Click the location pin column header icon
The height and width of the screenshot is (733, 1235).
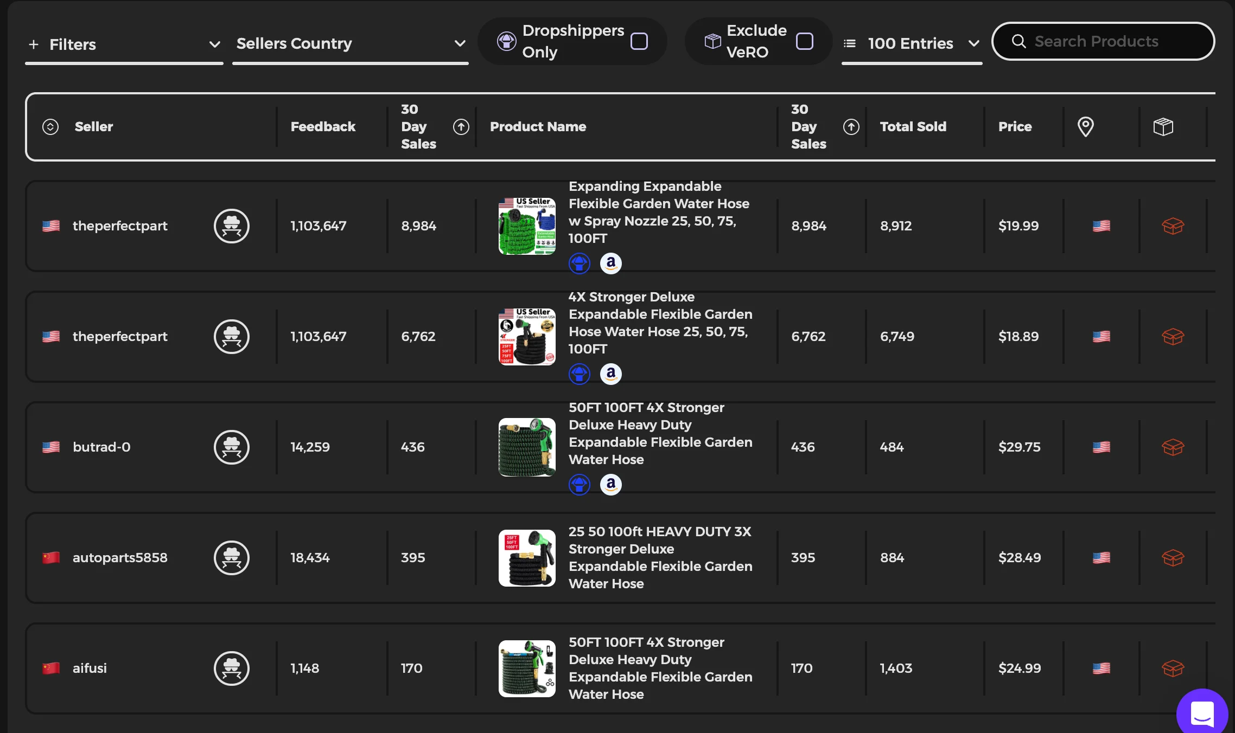(1085, 127)
